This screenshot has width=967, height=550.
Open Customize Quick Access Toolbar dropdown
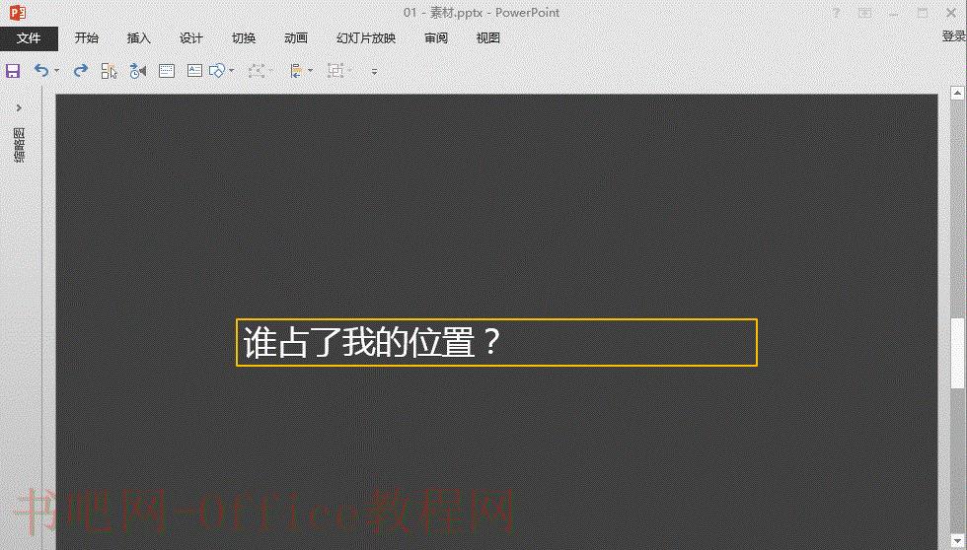click(x=374, y=71)
